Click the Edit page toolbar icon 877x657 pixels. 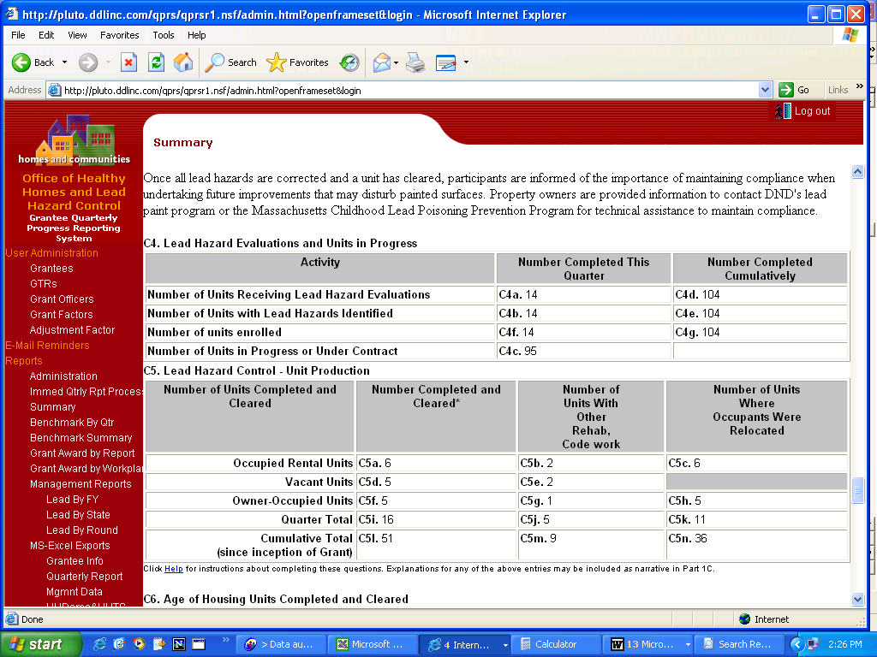pyautogui.click(x=445, y=62)
